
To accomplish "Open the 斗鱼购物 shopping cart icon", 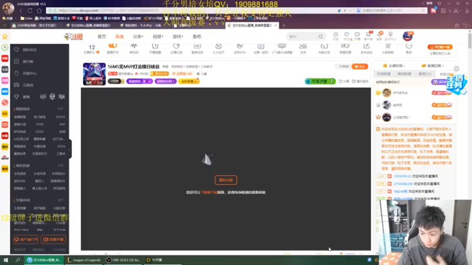I will (x=388, y=48).
